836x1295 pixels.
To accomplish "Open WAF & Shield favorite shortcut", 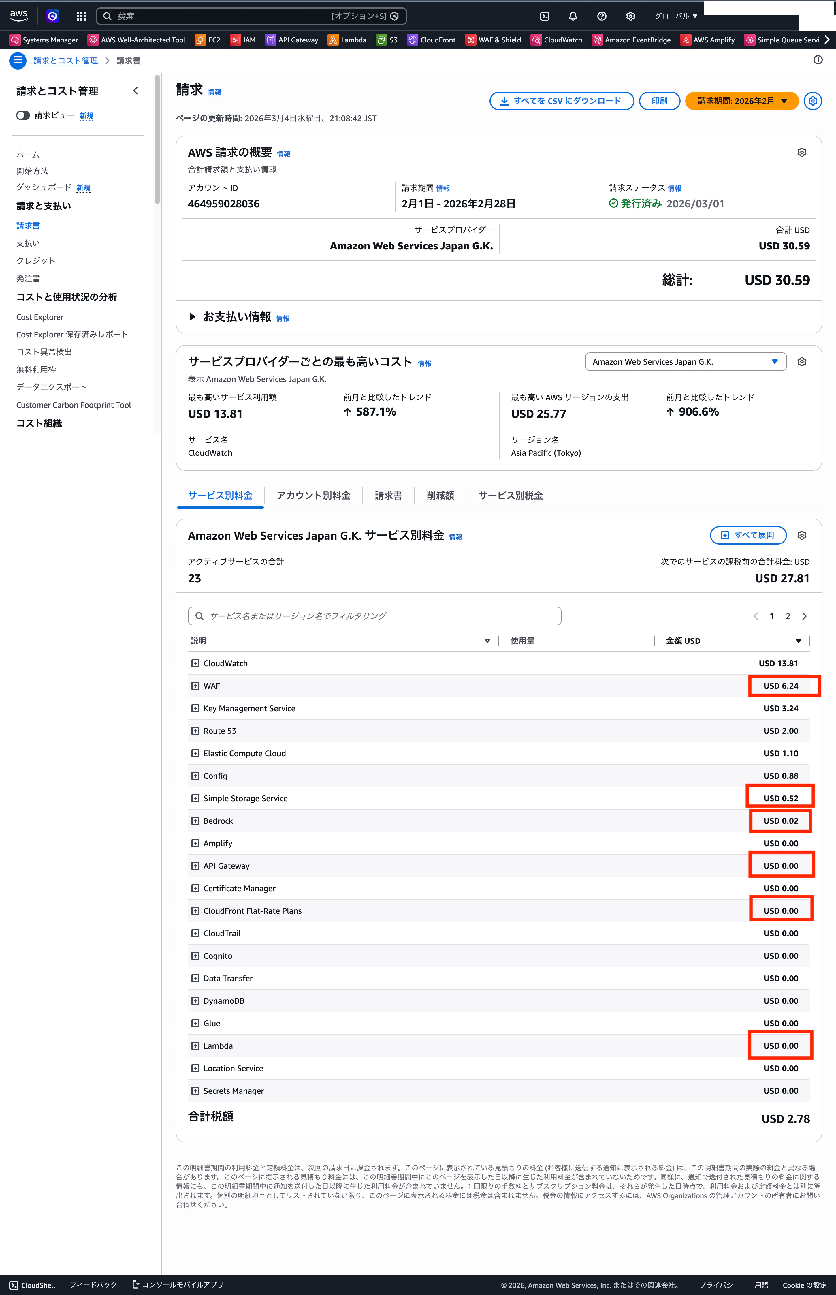I will pyautogui.click(x=494, y=40).
